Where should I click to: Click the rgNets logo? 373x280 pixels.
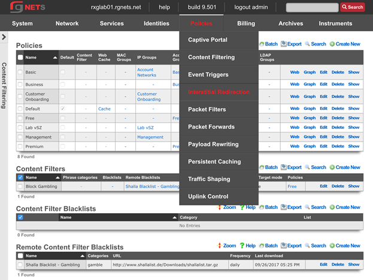coord(28,7)
